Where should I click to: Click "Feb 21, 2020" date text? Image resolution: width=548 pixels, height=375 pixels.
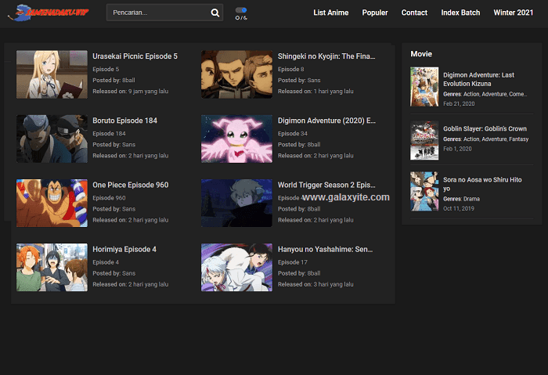459,104
